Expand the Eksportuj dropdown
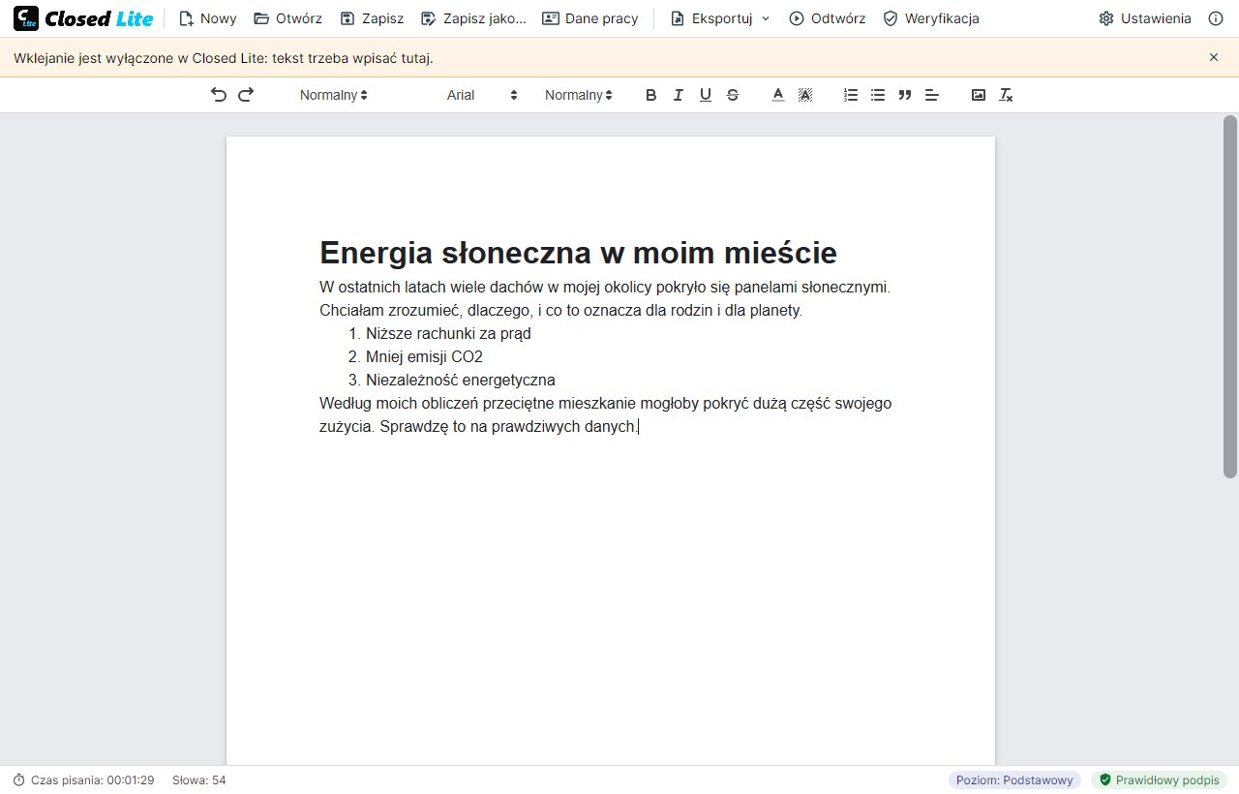 (720, 18)
